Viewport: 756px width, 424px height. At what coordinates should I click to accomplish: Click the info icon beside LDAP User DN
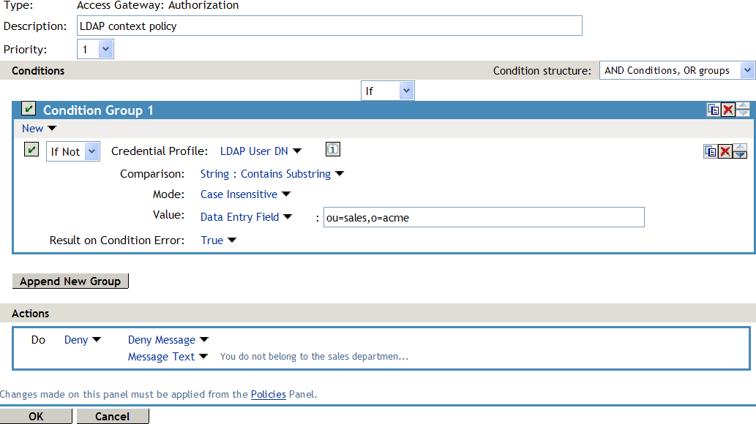click(332, 149)
